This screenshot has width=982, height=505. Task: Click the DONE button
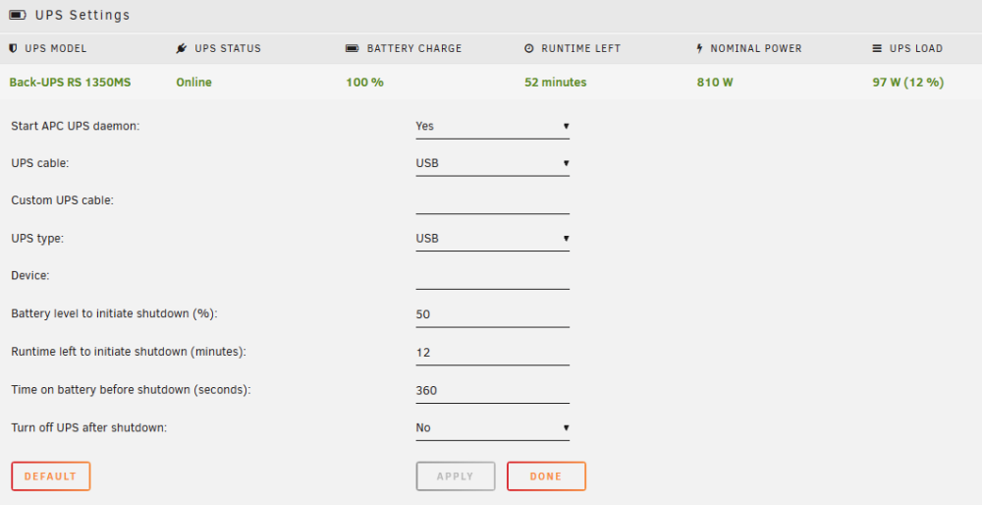[x=546, y=477]
